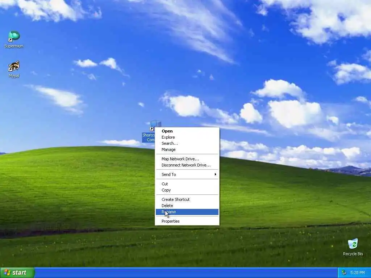The width and height of the screenshot is (371, 278).
Task: Choose Cut from the context menu
Action: [187, 184]
